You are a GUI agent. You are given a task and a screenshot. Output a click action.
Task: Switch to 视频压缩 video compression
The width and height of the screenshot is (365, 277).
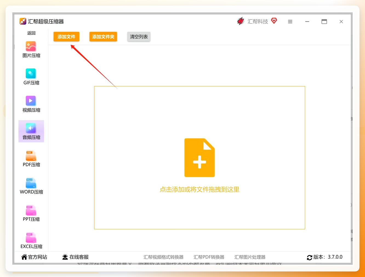pyautogui.click(x=31, y=104)
